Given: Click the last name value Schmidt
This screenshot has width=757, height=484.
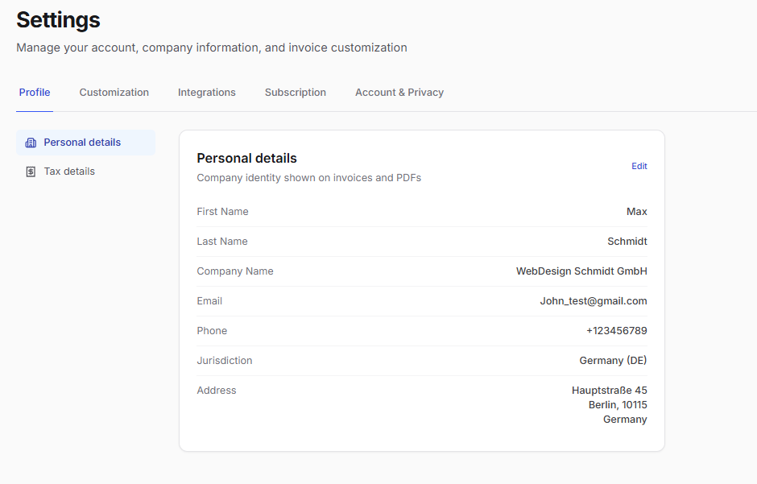Looking at the screenshot, I should (x=627, y=242).
